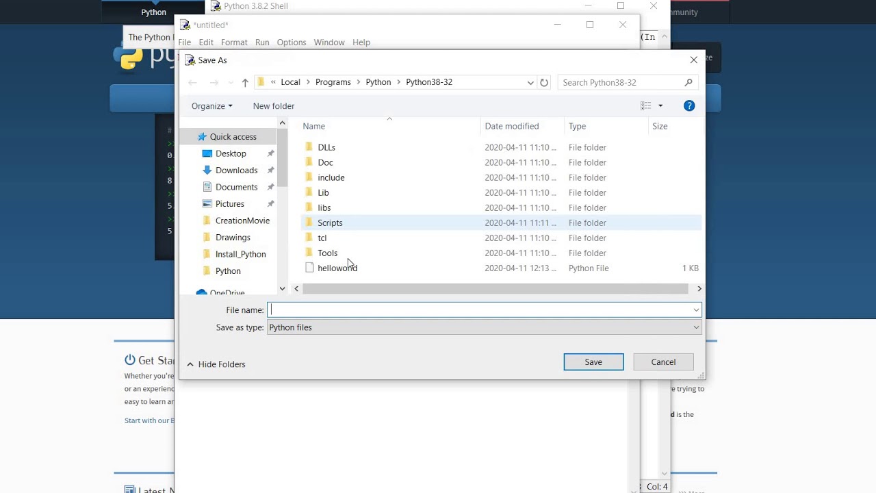Screen dimensions: 876x493
Task: Click the Python breadcrumb in the path
Action: pos(378,82)
